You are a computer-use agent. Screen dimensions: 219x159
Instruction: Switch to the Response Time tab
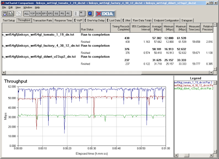(x=63, y=21)
